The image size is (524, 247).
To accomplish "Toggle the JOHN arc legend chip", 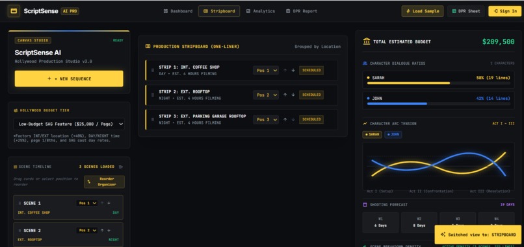I will coord(393,135).
